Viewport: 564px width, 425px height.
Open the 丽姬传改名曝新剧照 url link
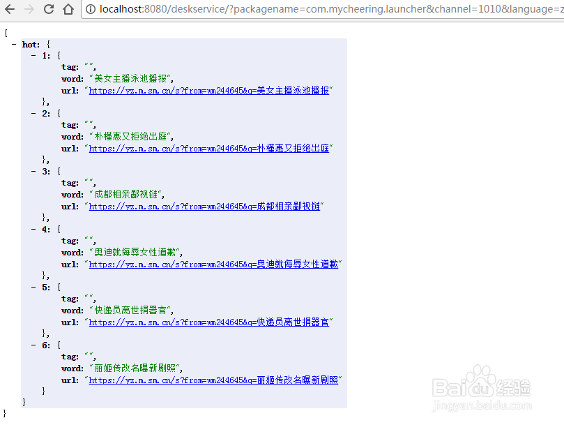213,380
